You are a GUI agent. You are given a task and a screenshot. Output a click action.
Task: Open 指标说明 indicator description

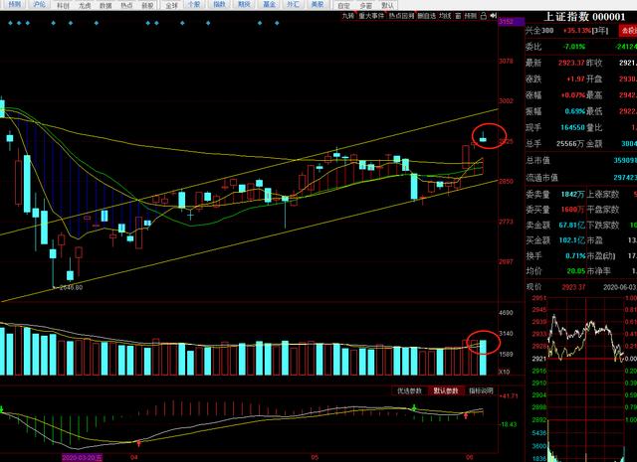click(481, 391)
